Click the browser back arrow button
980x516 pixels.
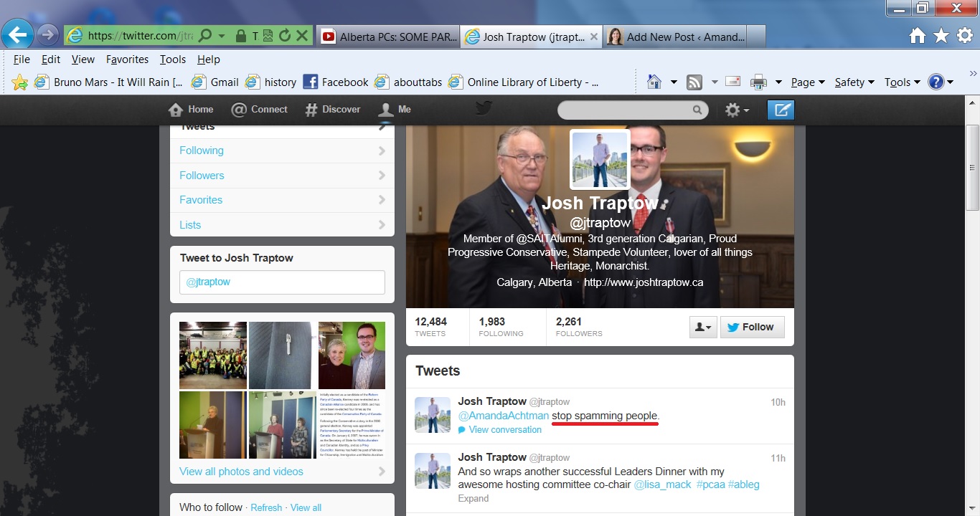point(17,34)
